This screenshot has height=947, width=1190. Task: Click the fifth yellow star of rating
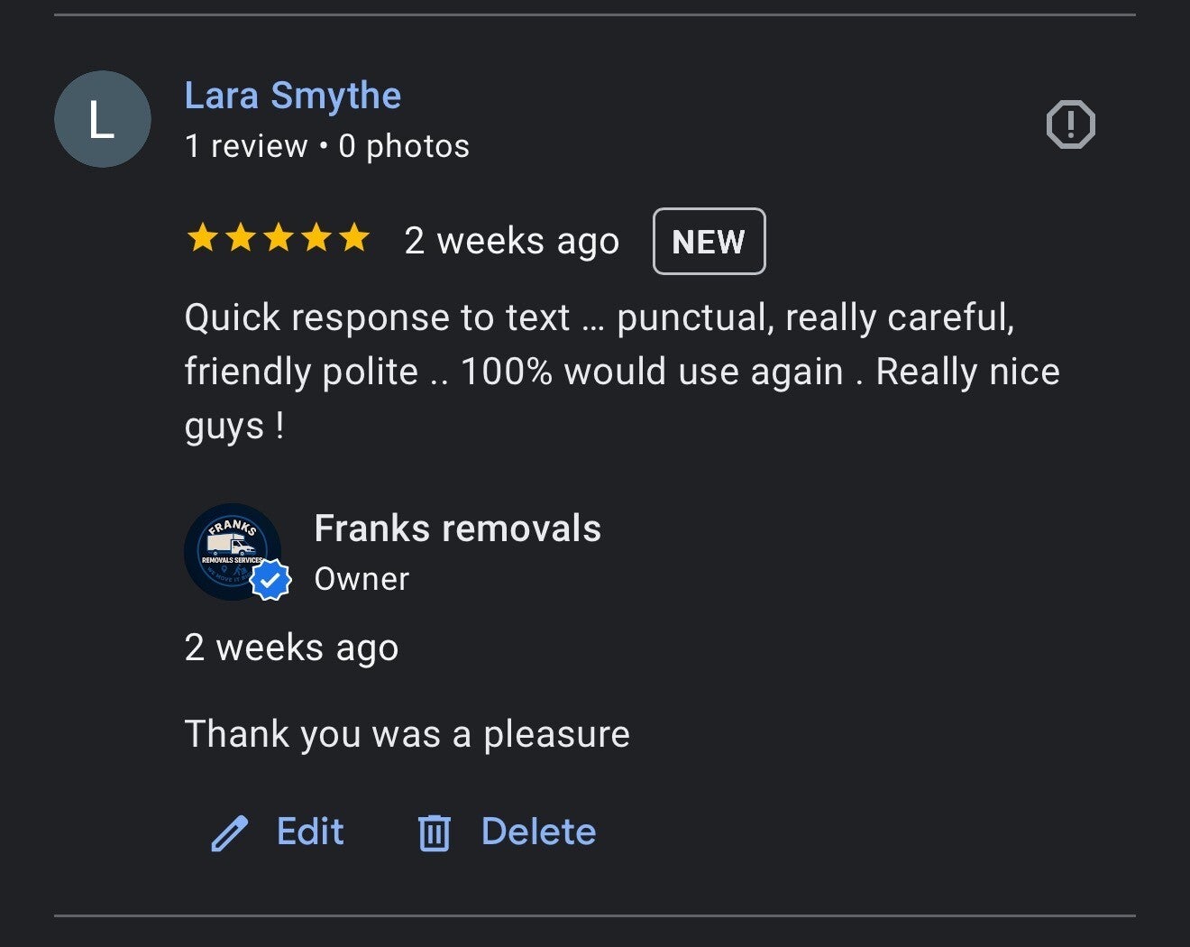pyautogui.click(x=354, y=238)
